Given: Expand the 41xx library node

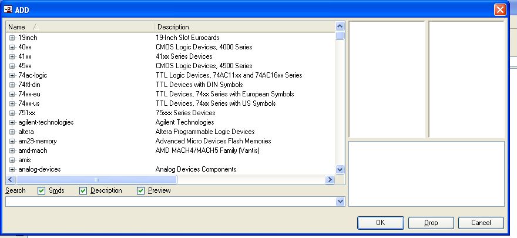Looking at the screenshot, I should (12, 56).
